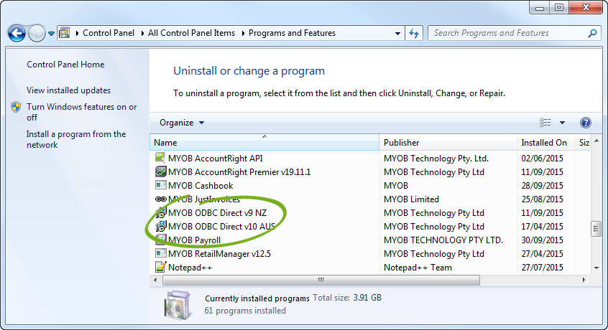This screenshot has height=330, width=608.
Task: Select MYOB AccountRight Premier v19.11.1
Action: 239,171
